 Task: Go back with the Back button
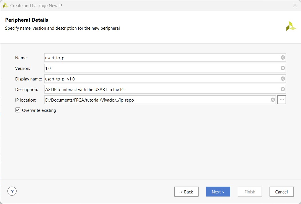pyautogui.click(x=186, y=192)
